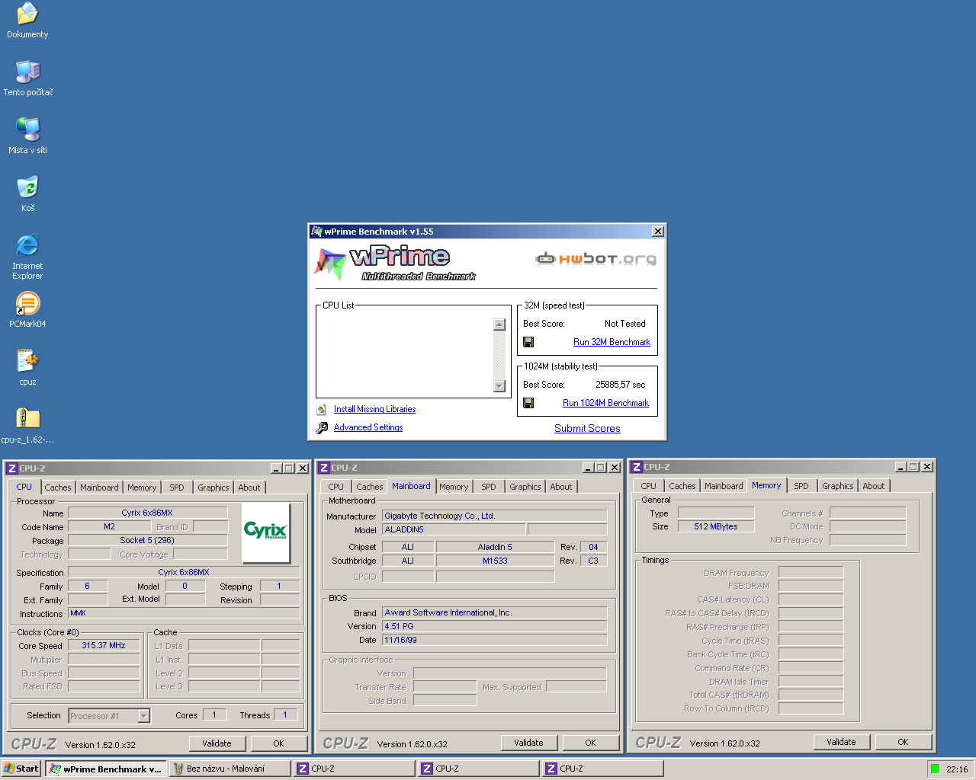Click the Z icon in middle CPU-Z title bar
This screenshot has height=780, width=976.
click(x=324, y=468)
